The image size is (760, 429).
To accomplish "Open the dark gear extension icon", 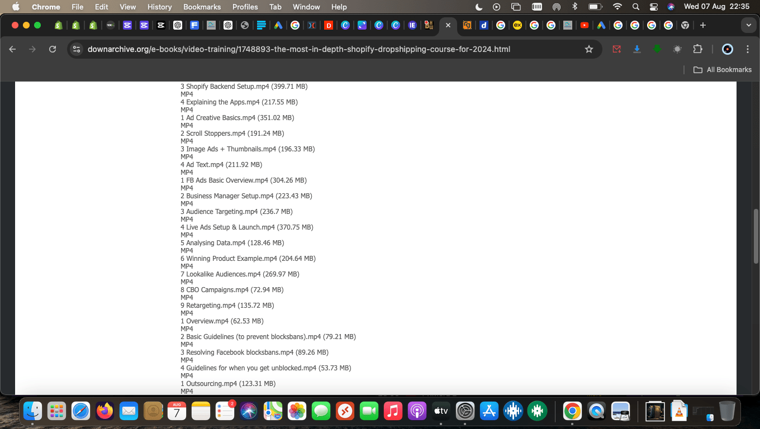I will 677,49.
